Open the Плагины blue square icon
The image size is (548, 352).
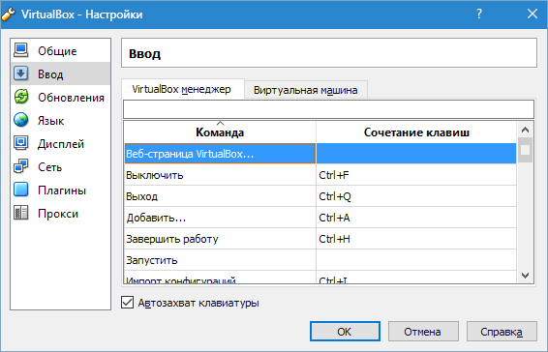[21, 190]
